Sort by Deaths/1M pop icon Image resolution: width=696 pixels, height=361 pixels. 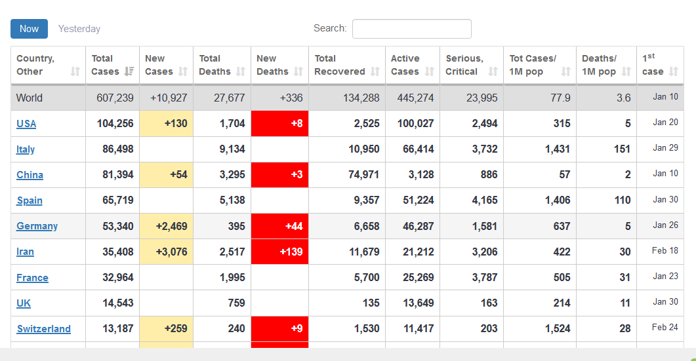626,71
